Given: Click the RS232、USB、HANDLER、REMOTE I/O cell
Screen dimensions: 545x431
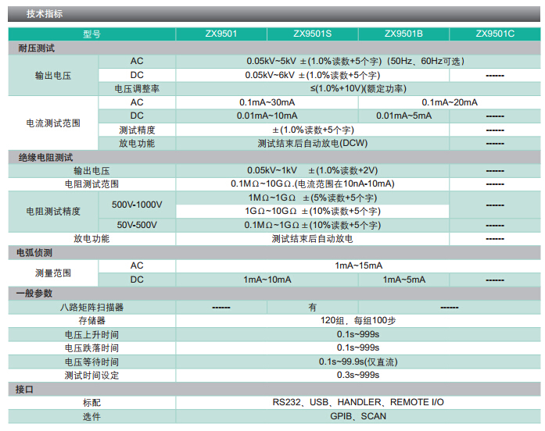Looking at the screenshot, I should click(x=358, y=402).
